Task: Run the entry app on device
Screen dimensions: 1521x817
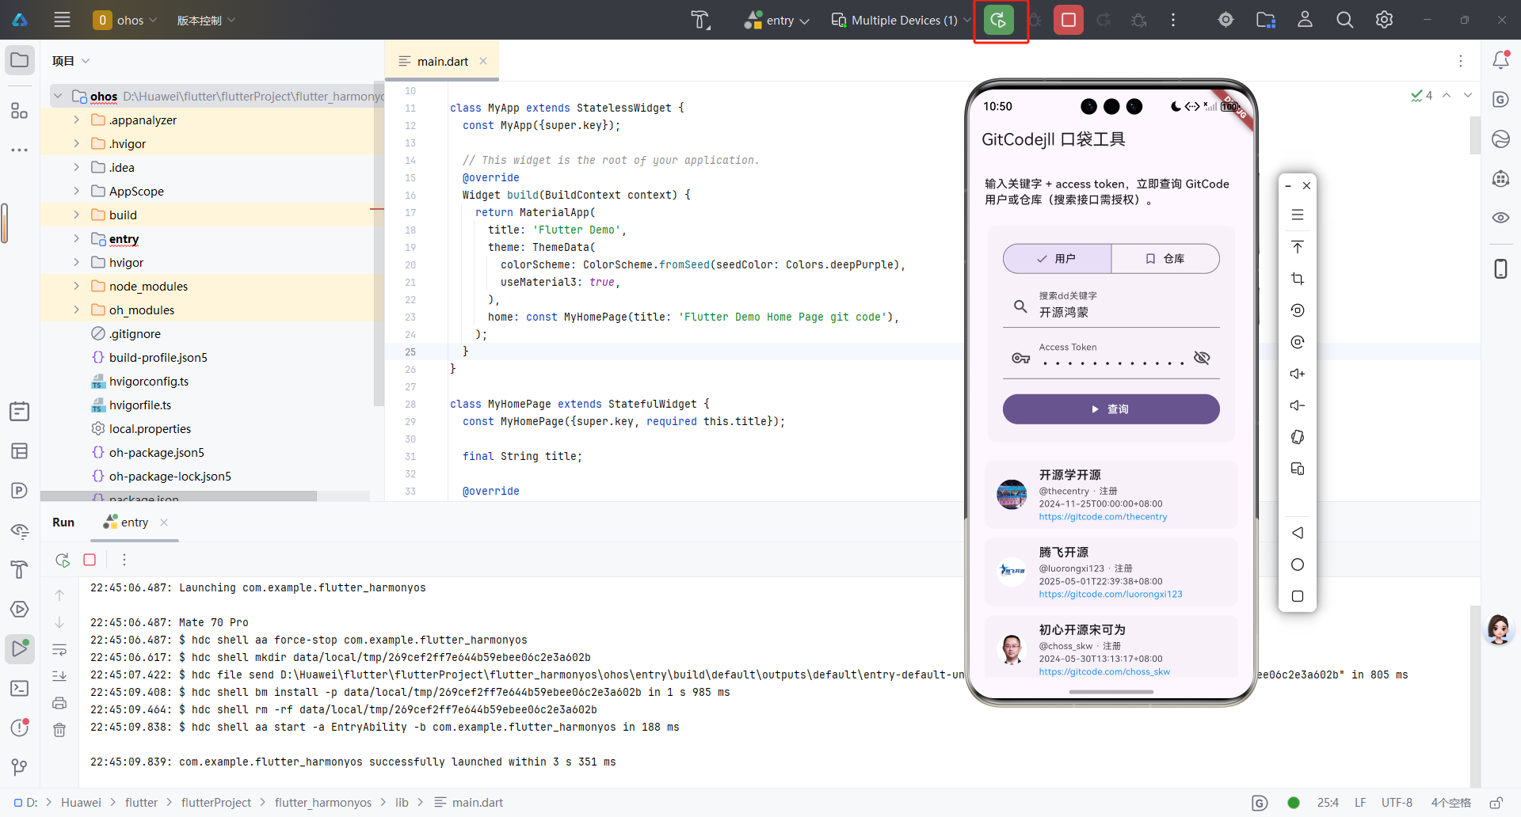Action: [999, 20]
